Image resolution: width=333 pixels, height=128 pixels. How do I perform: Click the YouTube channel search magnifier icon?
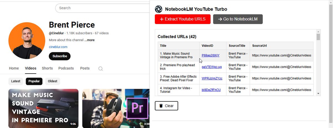pyautogui.click(x=101, y=69)
